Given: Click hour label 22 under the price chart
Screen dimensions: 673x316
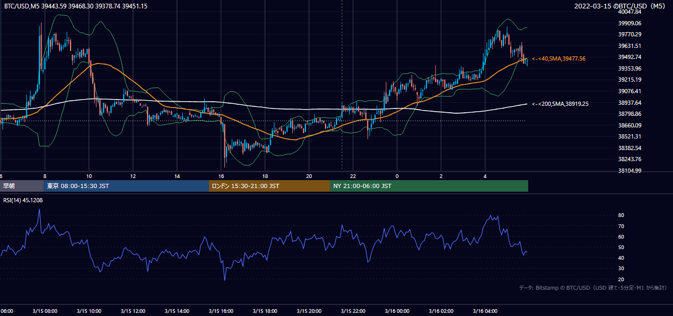Looking at the screenshot, I should coord(353,176).
